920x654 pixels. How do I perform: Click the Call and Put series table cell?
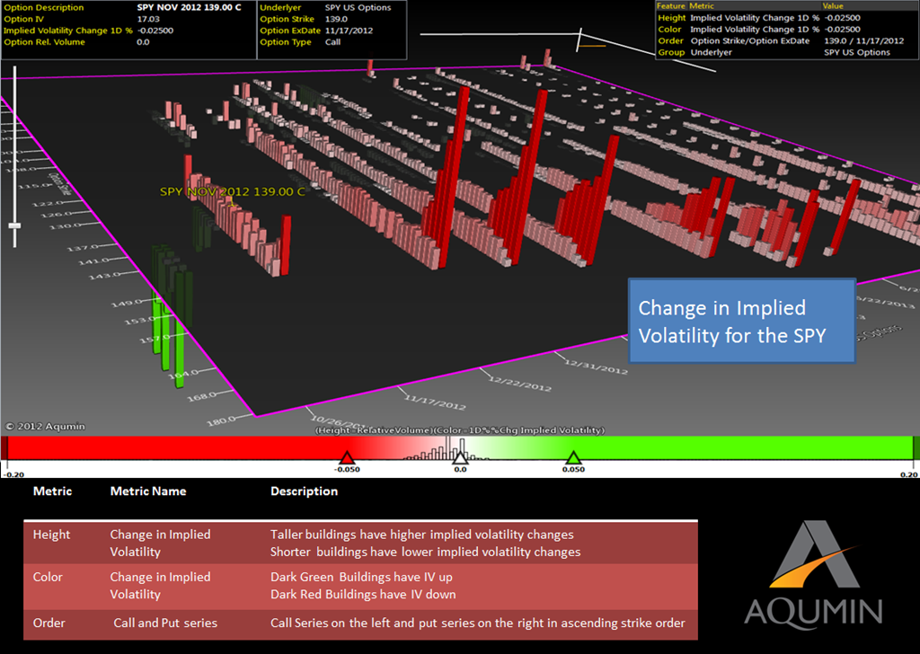point(165,623)
